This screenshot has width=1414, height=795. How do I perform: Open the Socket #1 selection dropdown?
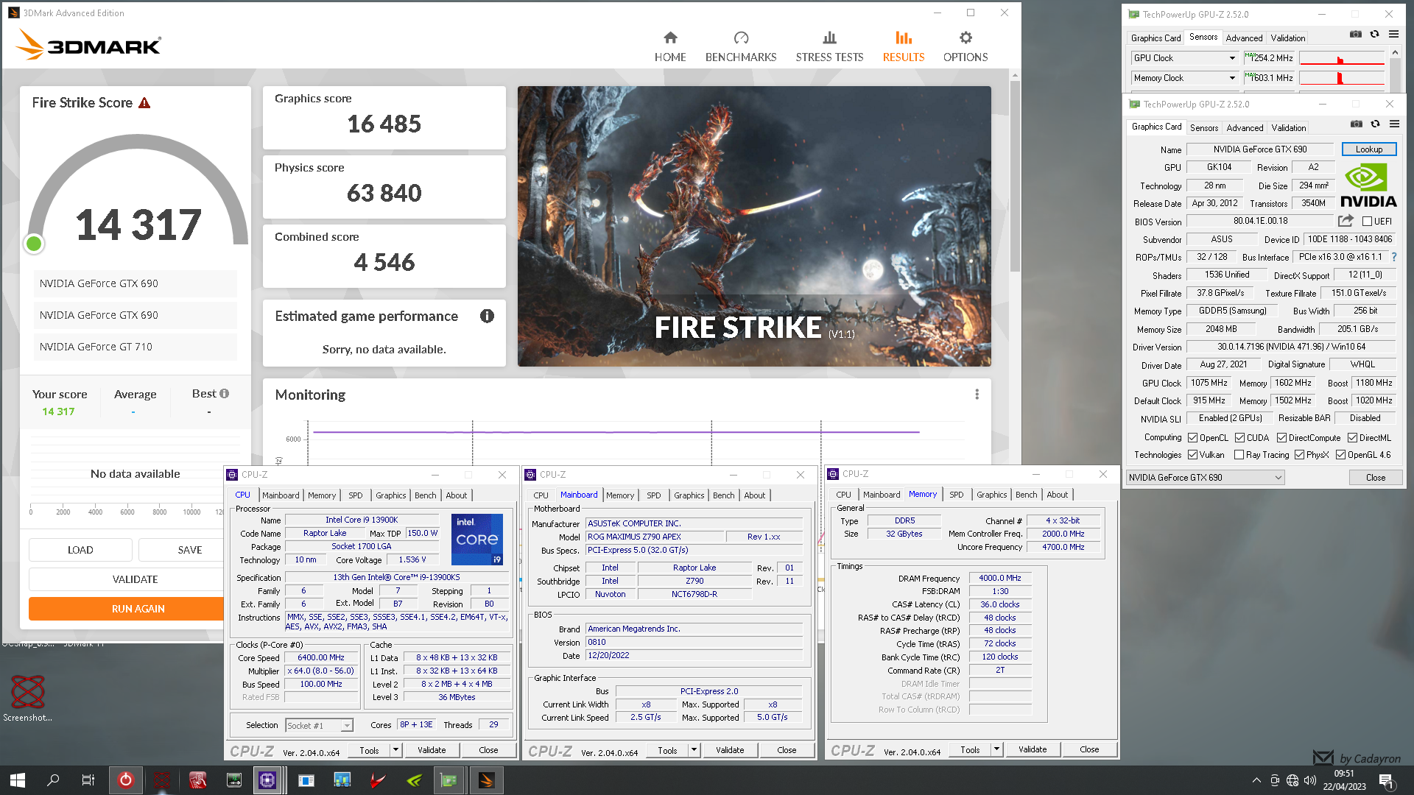[319, 726]
